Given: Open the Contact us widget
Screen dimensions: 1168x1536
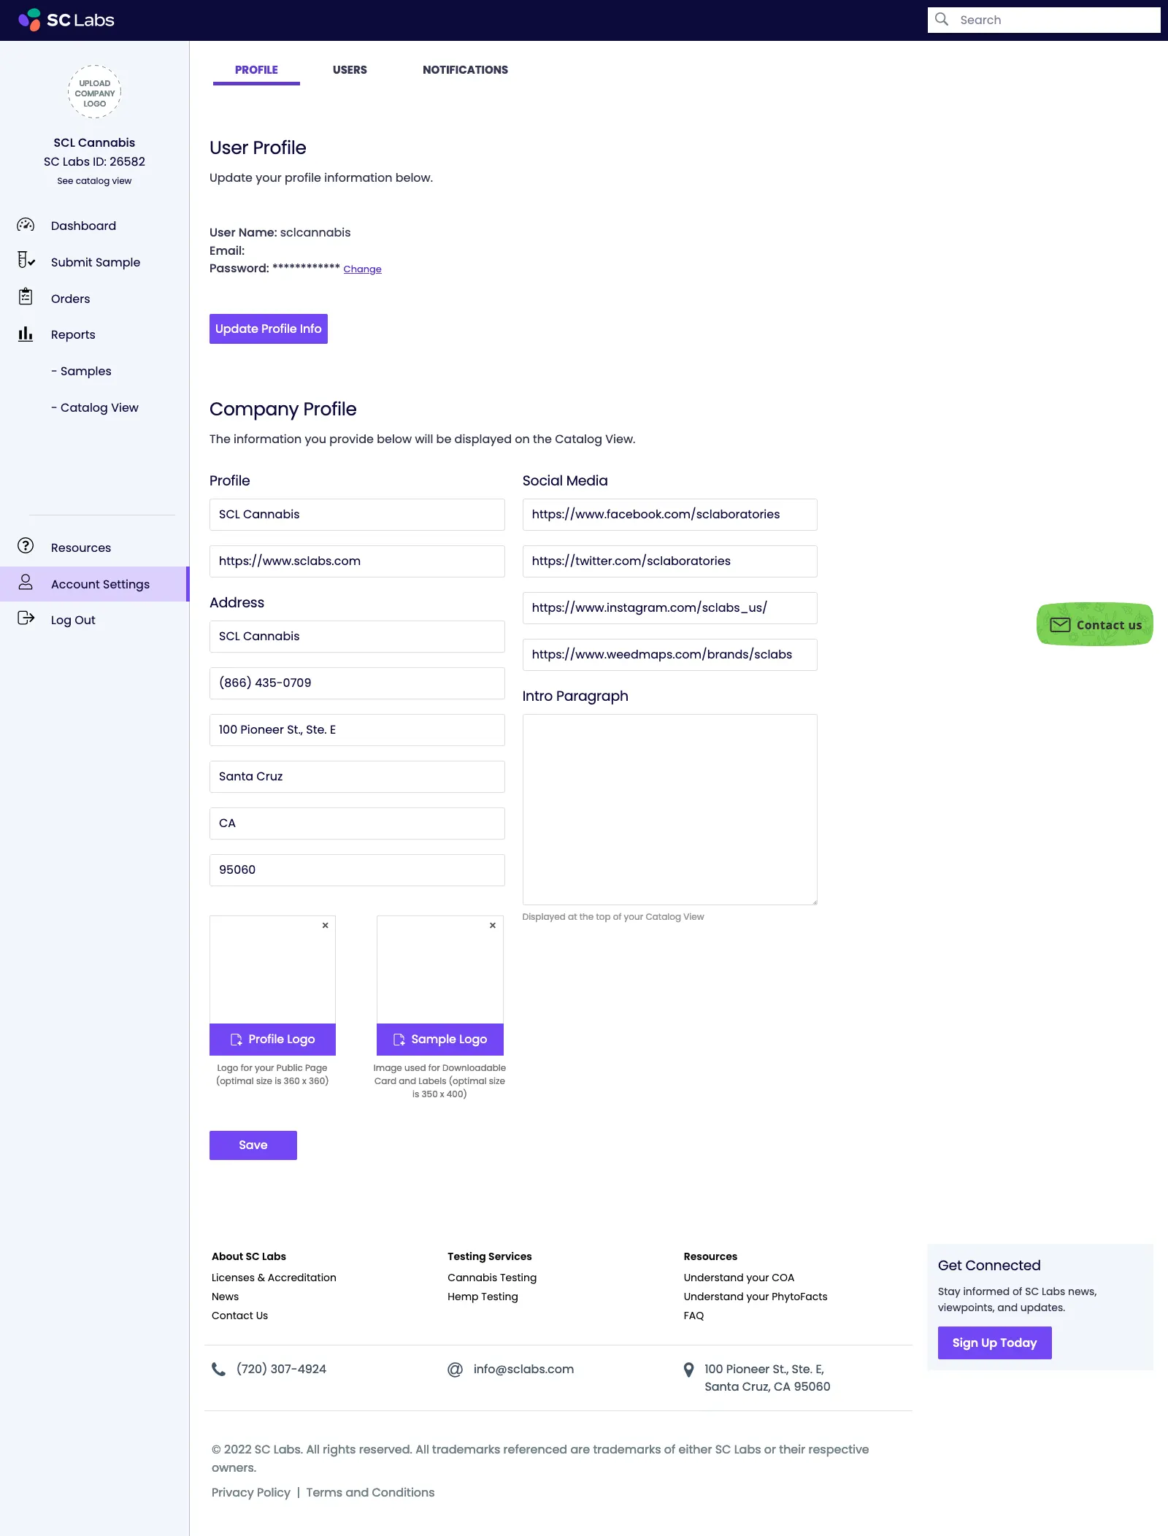Looking at the screenshot, I should click(1095, 624).
